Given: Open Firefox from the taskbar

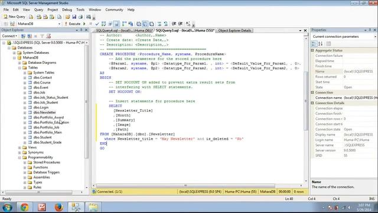Looking at the screenshot, I should [x=58, y=207].
